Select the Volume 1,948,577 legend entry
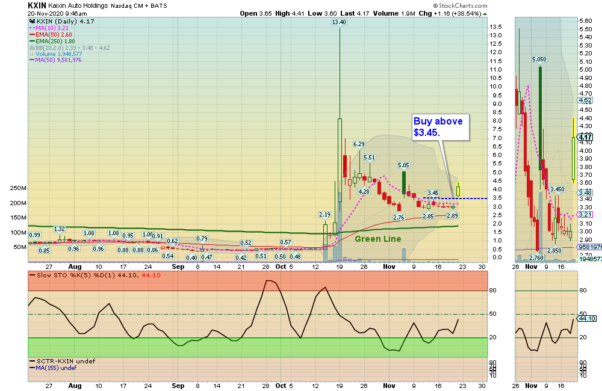This screenshot has width=602, height=391. [x=55, y=54]
